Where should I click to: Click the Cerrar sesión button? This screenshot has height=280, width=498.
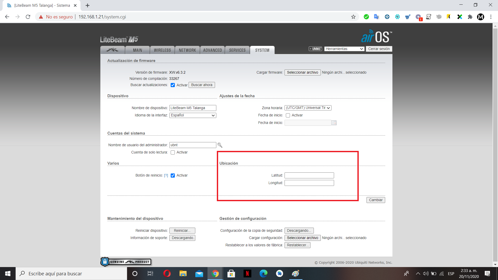[x=379, y=49]
